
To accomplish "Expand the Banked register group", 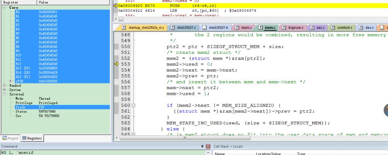I will (5, 85).
